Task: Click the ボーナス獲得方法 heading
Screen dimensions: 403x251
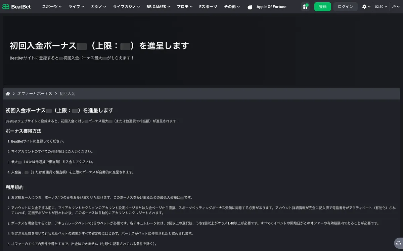Action: 24,131
